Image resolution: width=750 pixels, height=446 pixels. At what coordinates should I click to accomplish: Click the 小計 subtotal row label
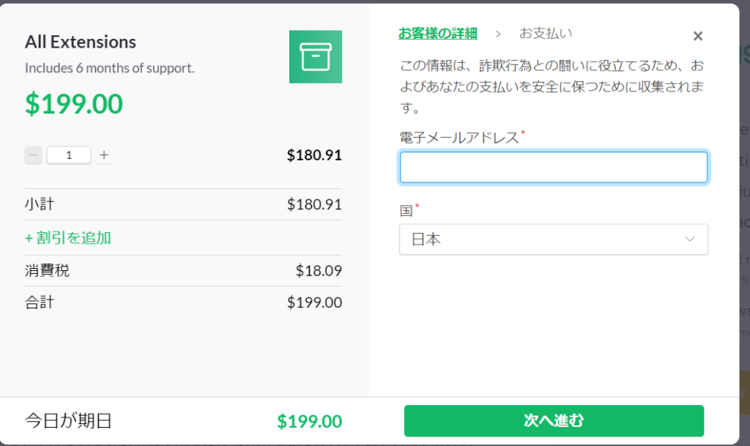40,204
